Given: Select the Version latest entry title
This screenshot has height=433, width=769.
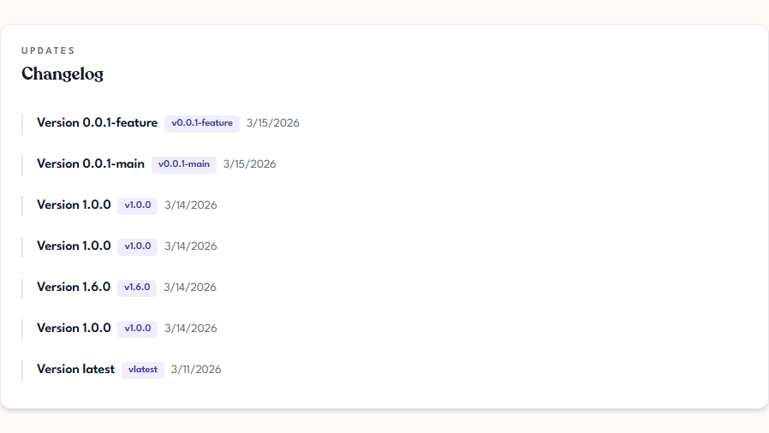Looking at the screenshot, I should point(75,370).
